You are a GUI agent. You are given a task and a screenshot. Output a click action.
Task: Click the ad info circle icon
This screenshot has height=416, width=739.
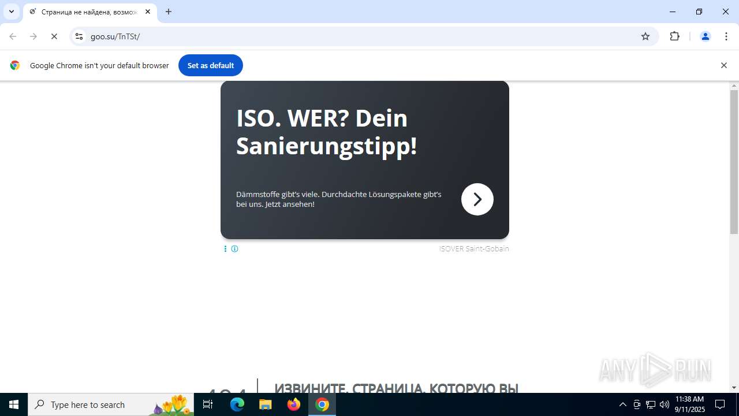click(234, 249)
